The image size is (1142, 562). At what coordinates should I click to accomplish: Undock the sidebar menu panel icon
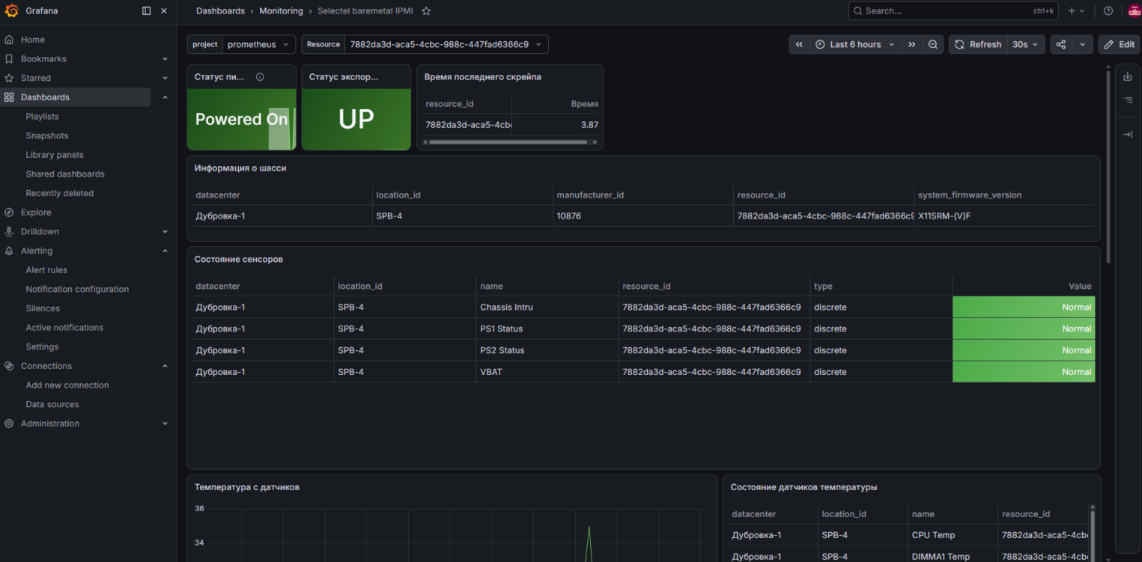[146, 10]
